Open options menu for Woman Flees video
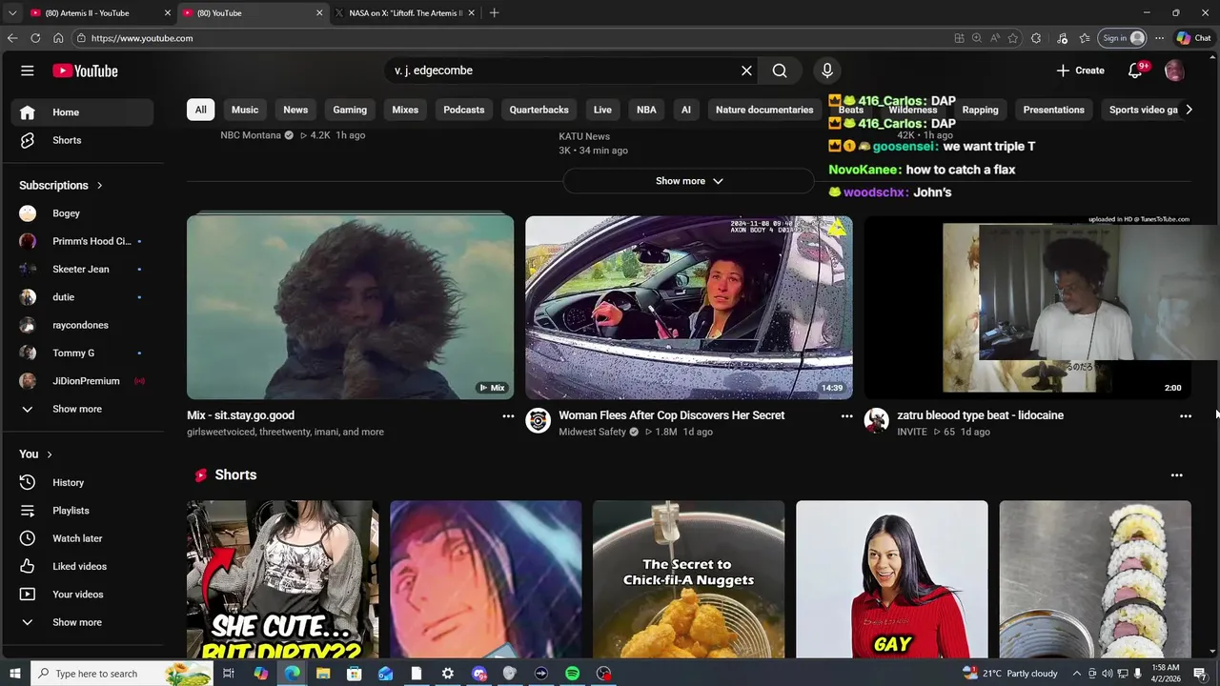The image size is (1220, 686). [846, 416]
